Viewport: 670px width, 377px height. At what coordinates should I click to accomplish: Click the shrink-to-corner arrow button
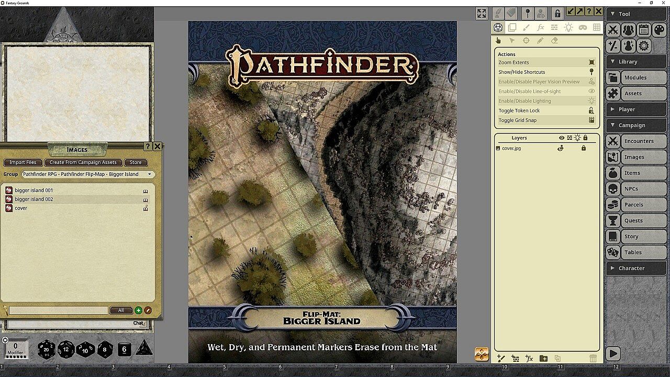click(571, 12)
